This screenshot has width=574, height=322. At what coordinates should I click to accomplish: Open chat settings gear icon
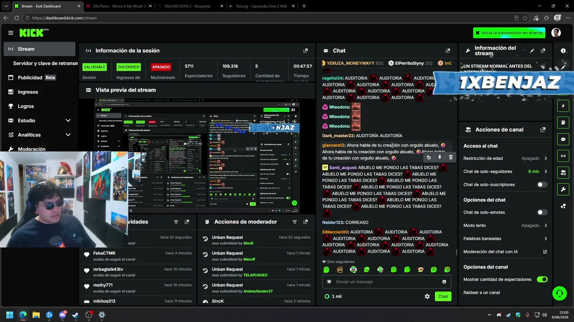[x=427, y=297]
